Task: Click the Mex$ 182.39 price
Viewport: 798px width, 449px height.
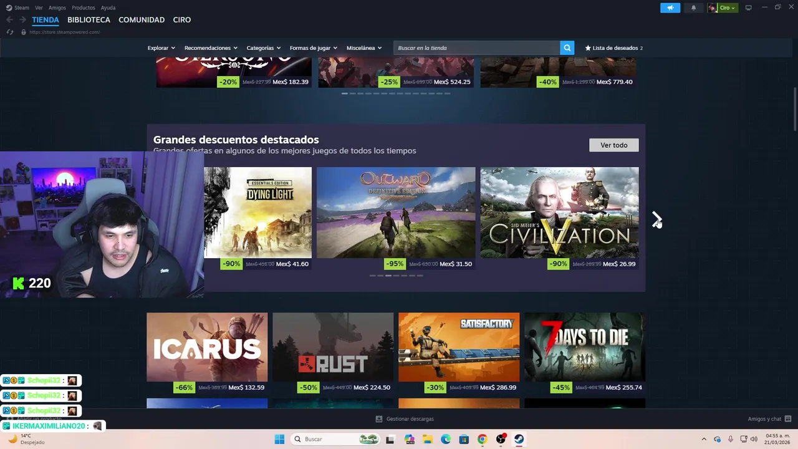Action: 291,82
